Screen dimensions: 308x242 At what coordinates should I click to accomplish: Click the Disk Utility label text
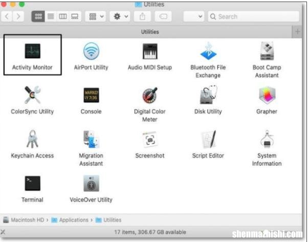tap(208, 112)
